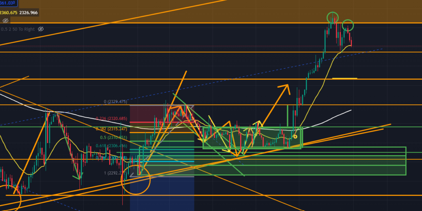Toggle the eye icon beside "0.5 2 50 To Right"
Screen dimensions: 422x211
point(40,29)
